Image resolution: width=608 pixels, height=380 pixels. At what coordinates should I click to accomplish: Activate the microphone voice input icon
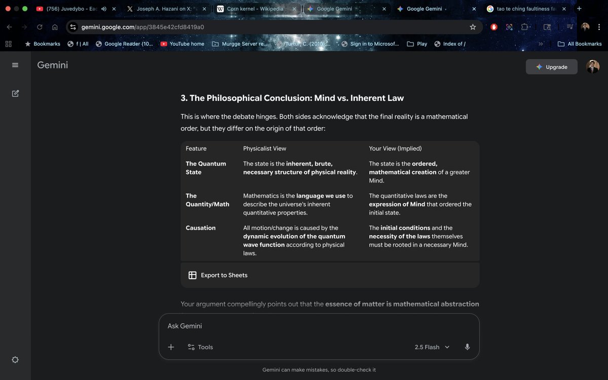[467, 347]
